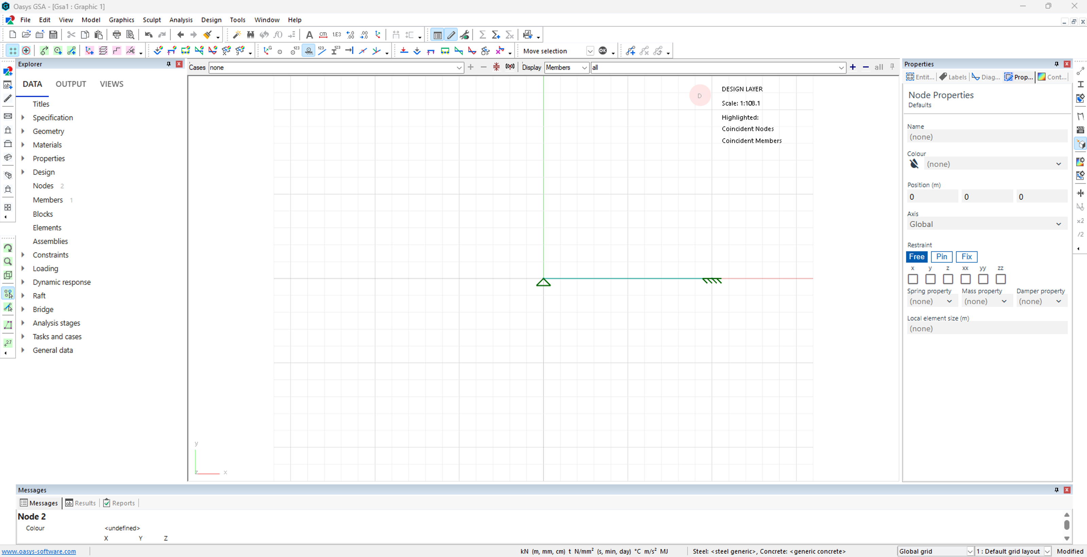Open the Display Members dropdown
Image resolution: width=1087 pixels, height=557 pixels.
coord(566,68)
